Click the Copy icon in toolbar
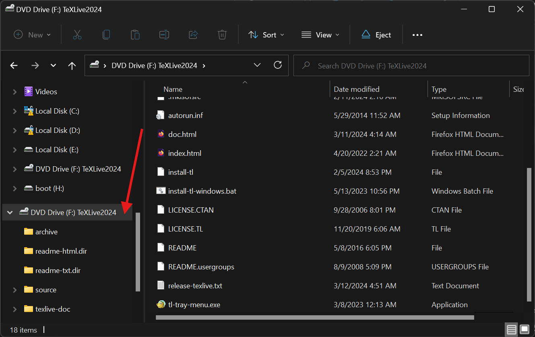 click(106, 35)
